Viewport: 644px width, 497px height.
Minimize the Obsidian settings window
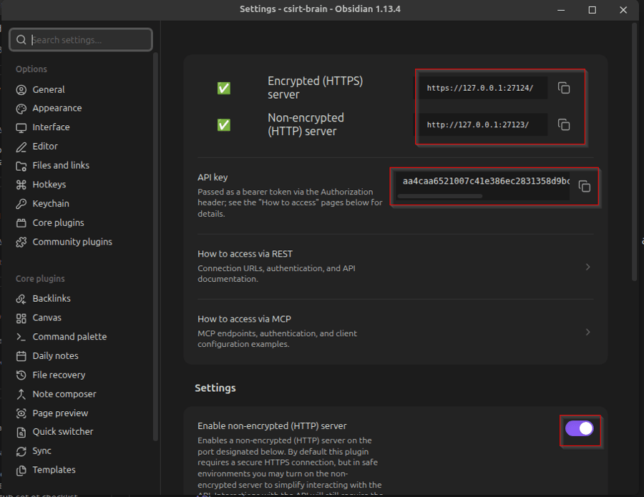[561, 10]
